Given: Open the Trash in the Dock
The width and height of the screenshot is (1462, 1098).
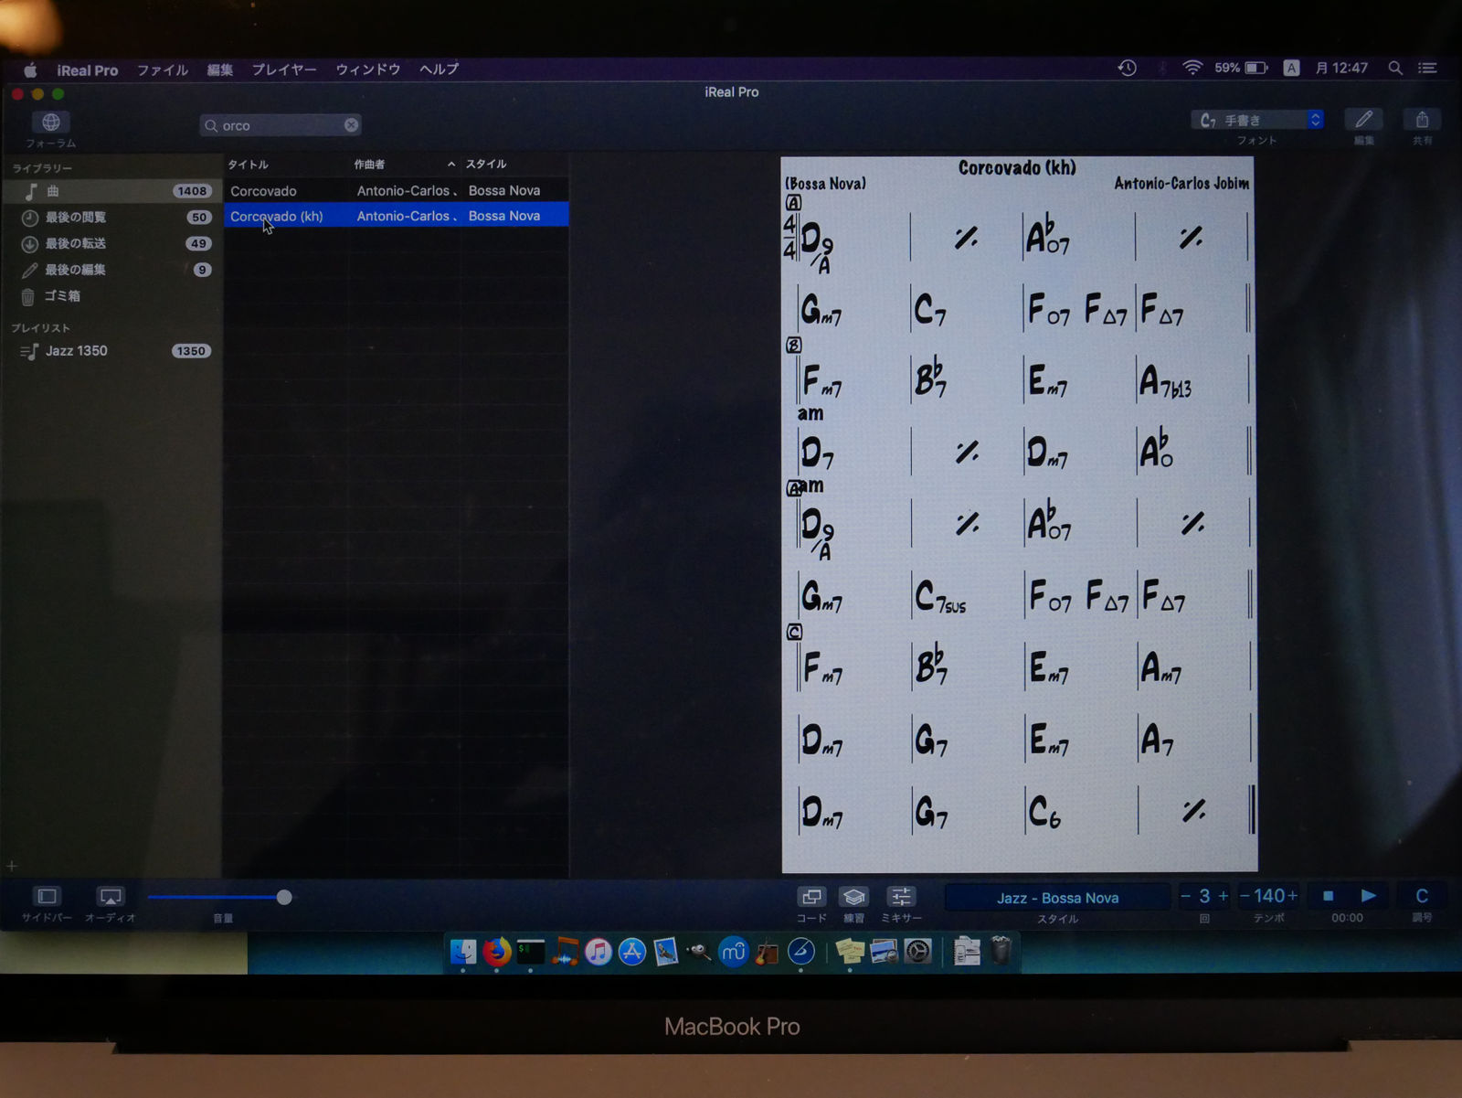Looking at the screenshot, I should pyautogui.click(x=1001, y=952).
